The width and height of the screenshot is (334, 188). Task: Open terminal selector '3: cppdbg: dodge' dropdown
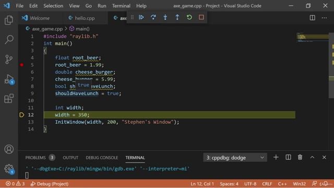tap(235, 158)
